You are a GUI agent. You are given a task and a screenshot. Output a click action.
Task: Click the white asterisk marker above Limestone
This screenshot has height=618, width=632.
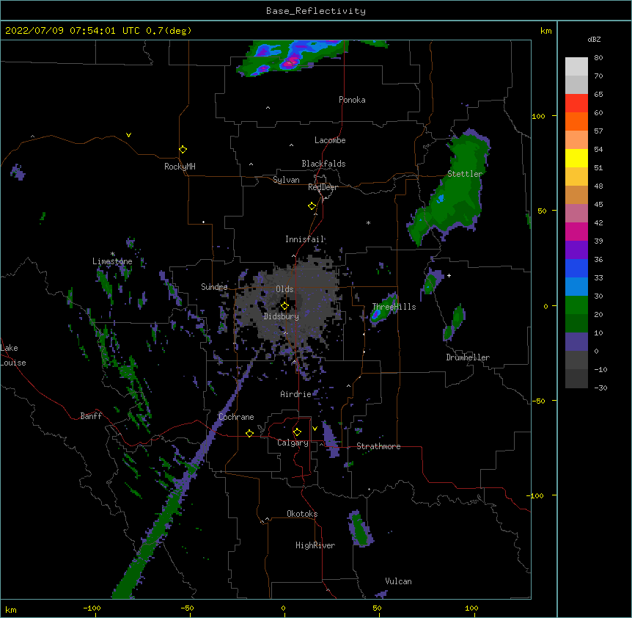pos(113,254)
